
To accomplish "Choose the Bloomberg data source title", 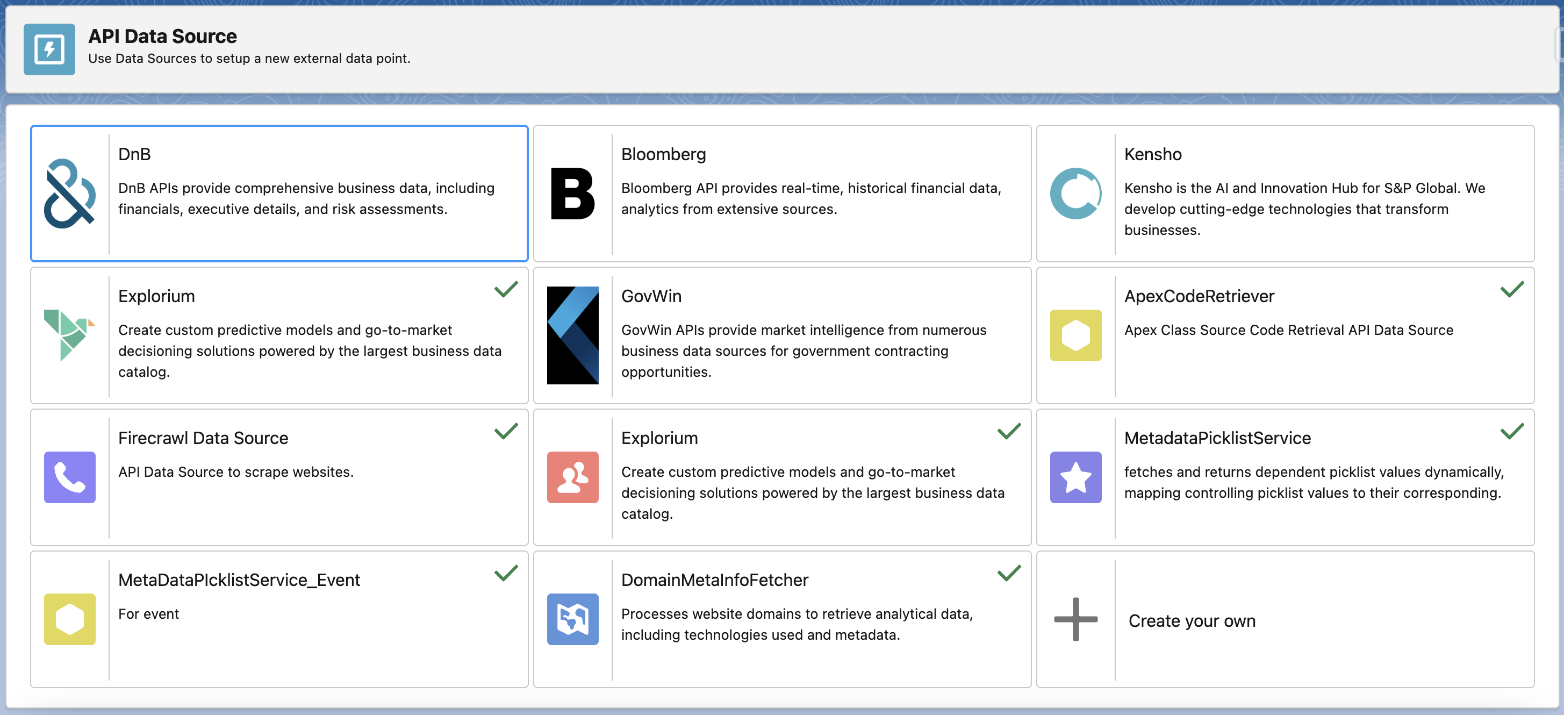I will [x=664, y=154].
